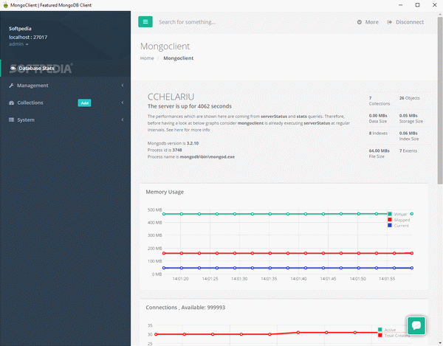This screenshot has height=346, width=443.
Task: Expand the System section arrow
Action: tap(123, 120)
